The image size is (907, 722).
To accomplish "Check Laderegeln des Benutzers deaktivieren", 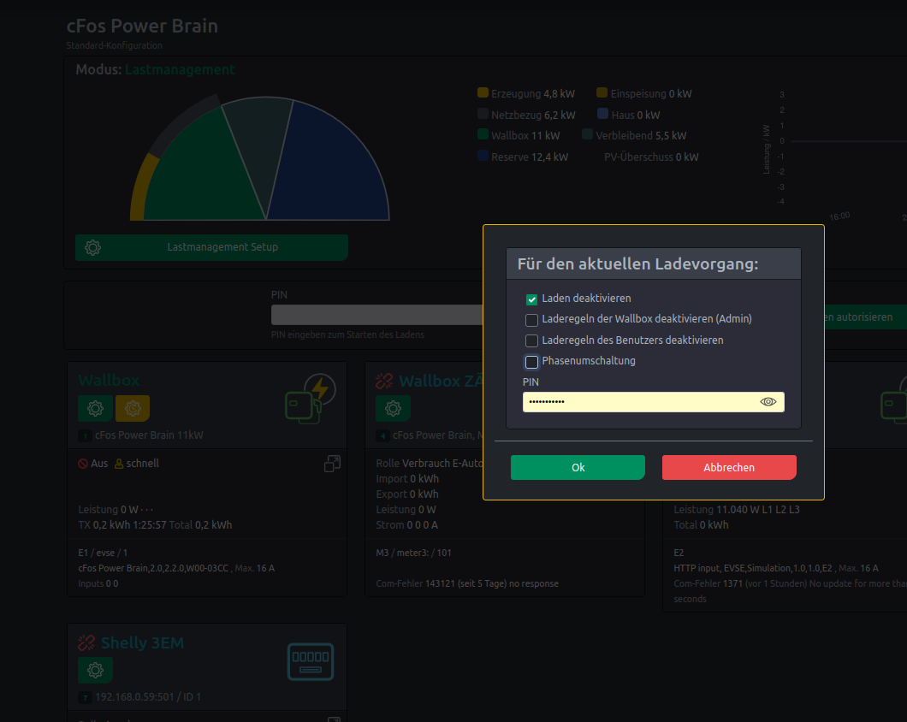I will pyautogui.click(x=531, y=340).
